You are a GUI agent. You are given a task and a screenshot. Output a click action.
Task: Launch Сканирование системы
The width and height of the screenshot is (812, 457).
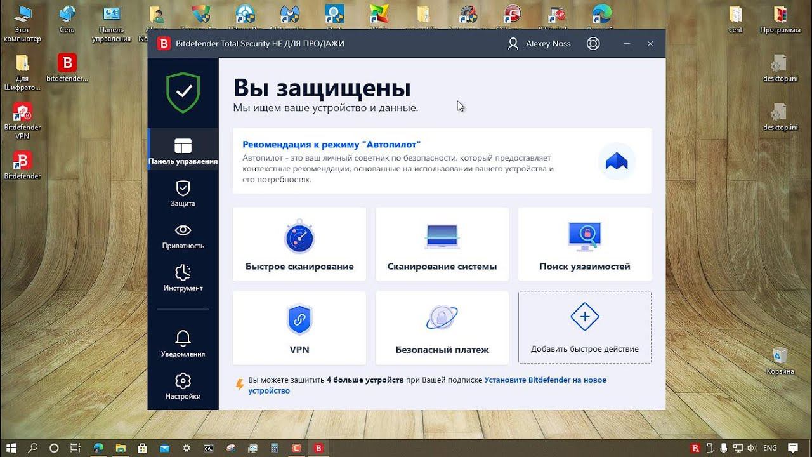442,244
